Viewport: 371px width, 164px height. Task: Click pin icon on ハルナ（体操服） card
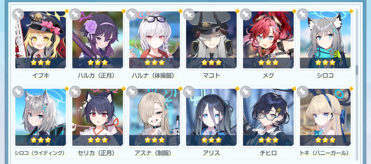point(132,14)
